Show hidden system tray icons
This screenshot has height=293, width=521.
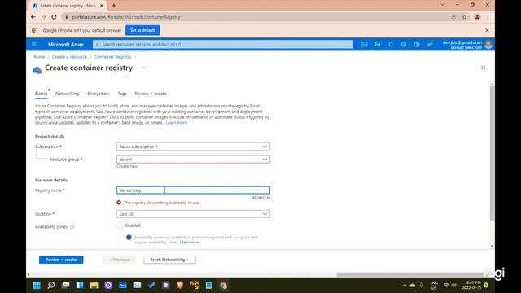405,285
